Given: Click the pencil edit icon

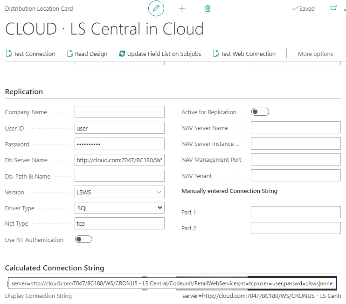Looking at the screenshot, I should [156, 9].
